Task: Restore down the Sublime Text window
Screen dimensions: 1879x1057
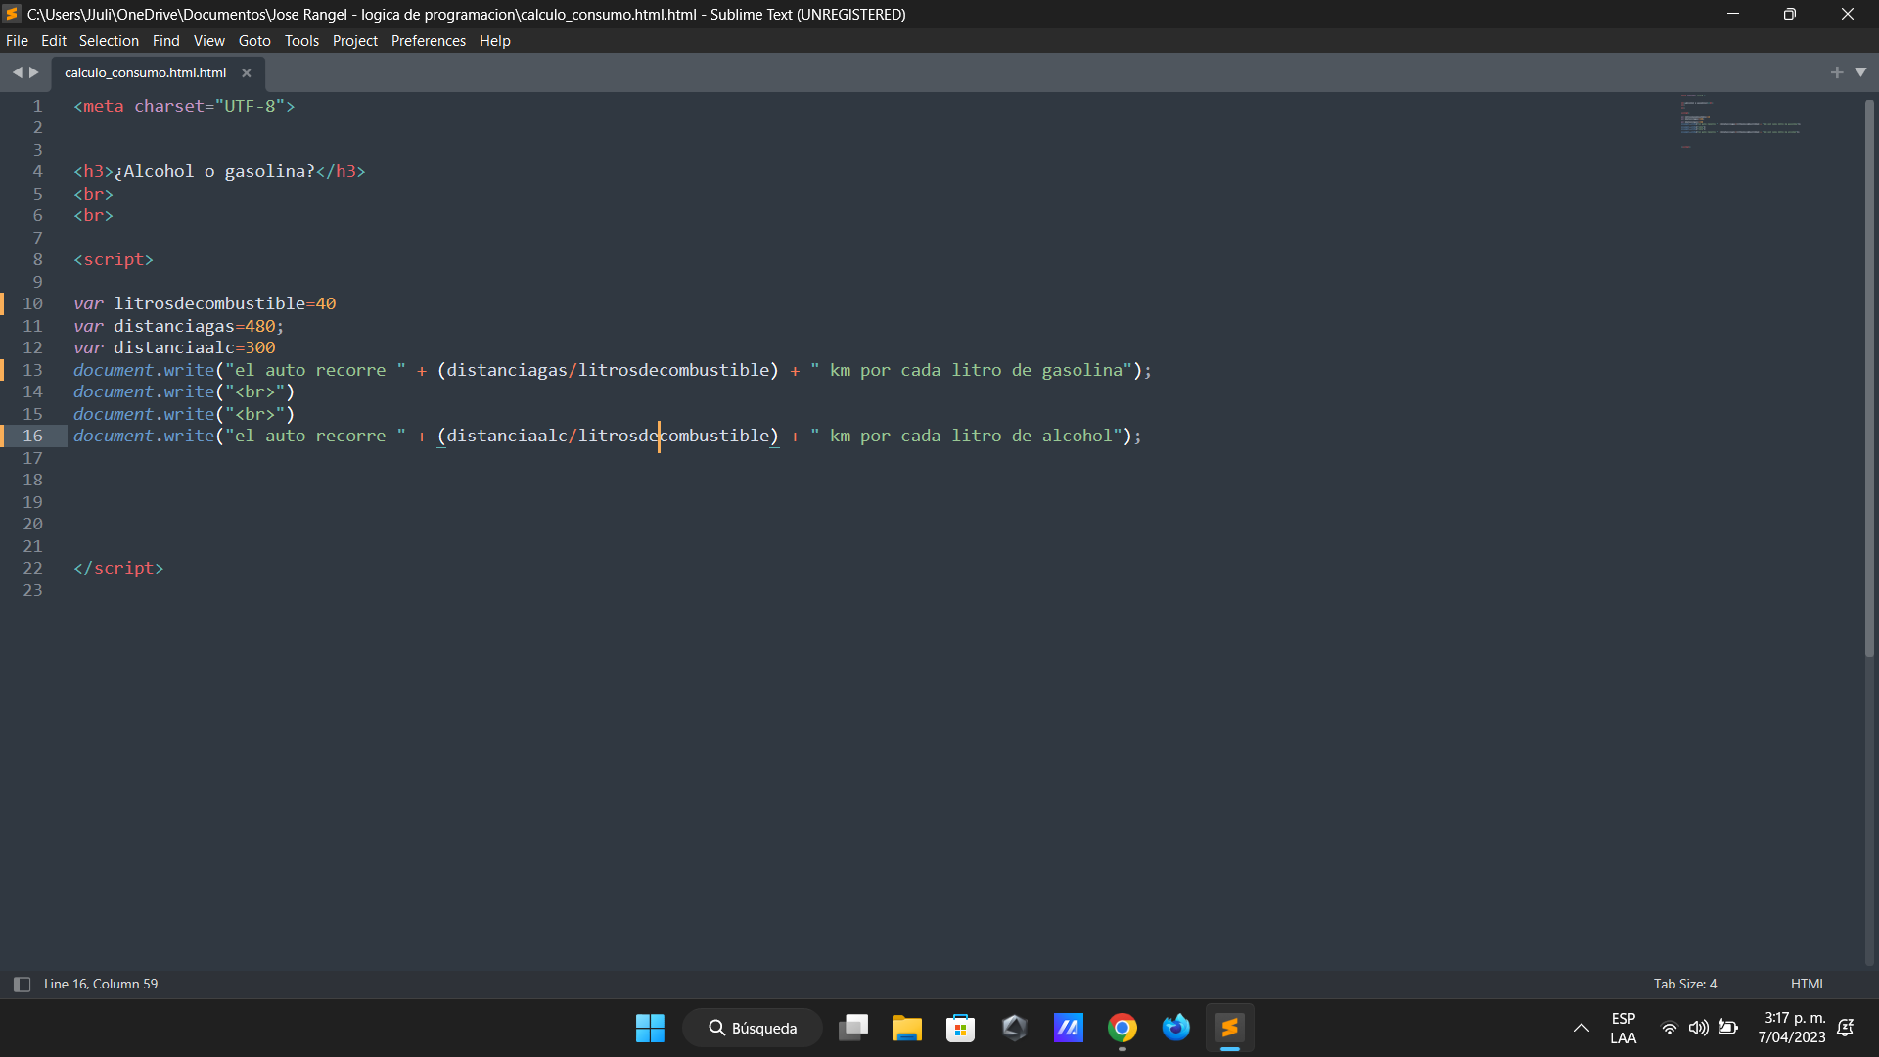Action: [x=1790, y=14]
